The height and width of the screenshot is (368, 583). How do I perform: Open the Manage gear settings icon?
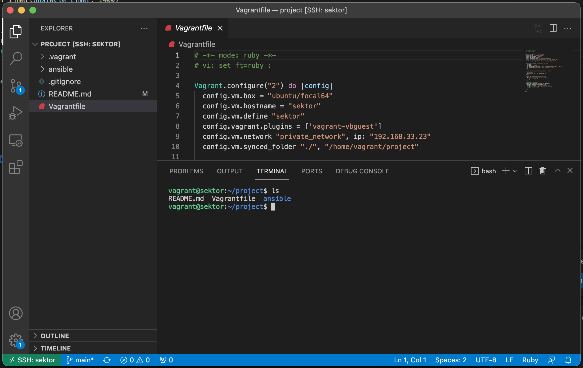coord(16,340)
